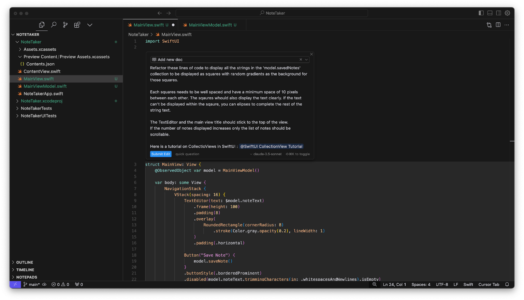Click the NoteTaker breadcrumb above the editor
524x300 pixels.
(x=139, y=34)
